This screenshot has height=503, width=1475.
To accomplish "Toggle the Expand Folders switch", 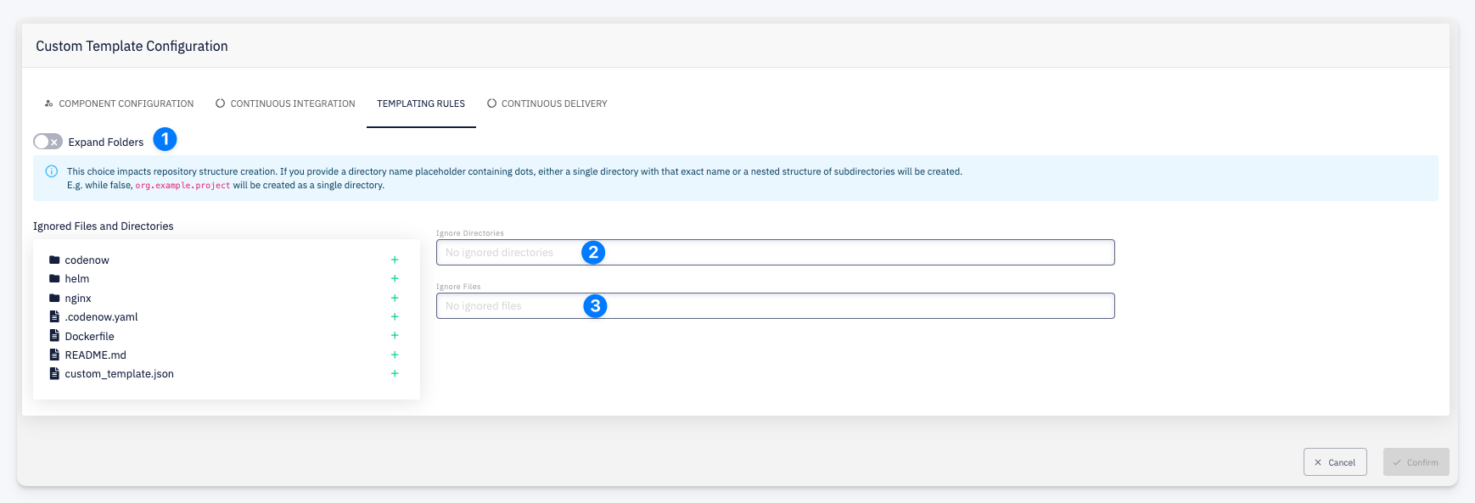I will [x=48, y=142].
